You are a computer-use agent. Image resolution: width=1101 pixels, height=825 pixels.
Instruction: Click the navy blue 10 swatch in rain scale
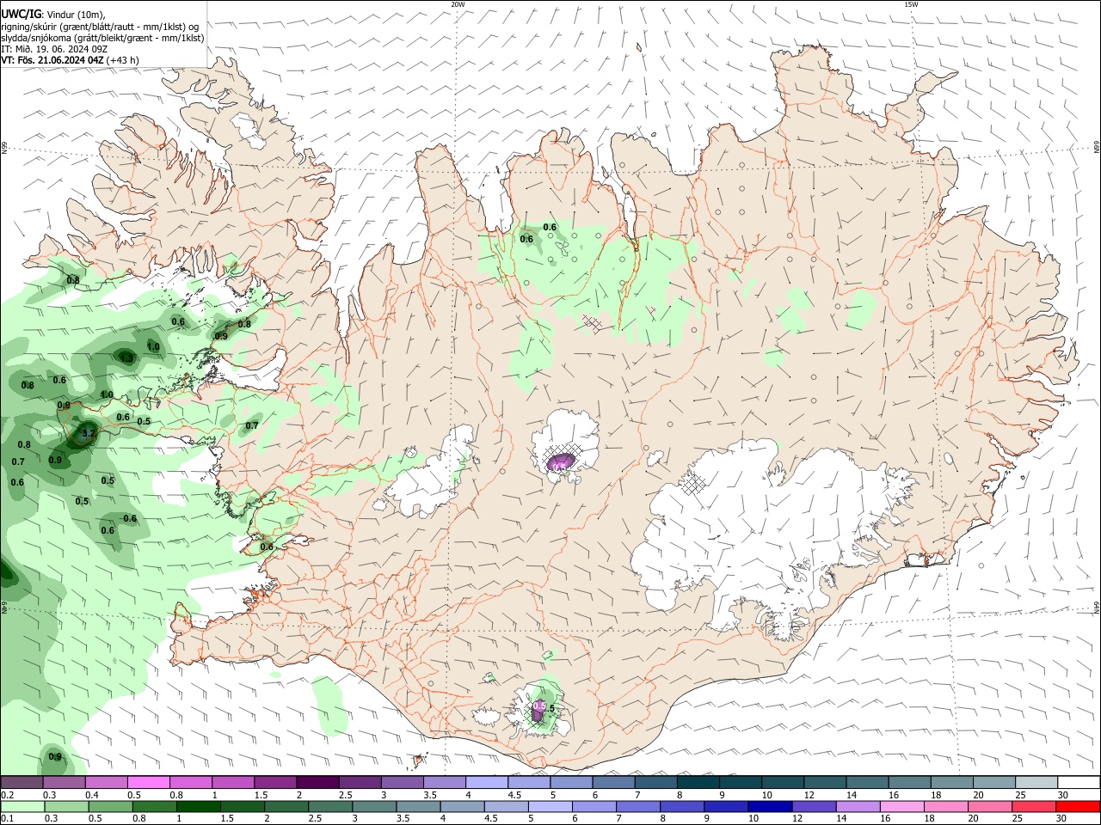coord(769,806)
